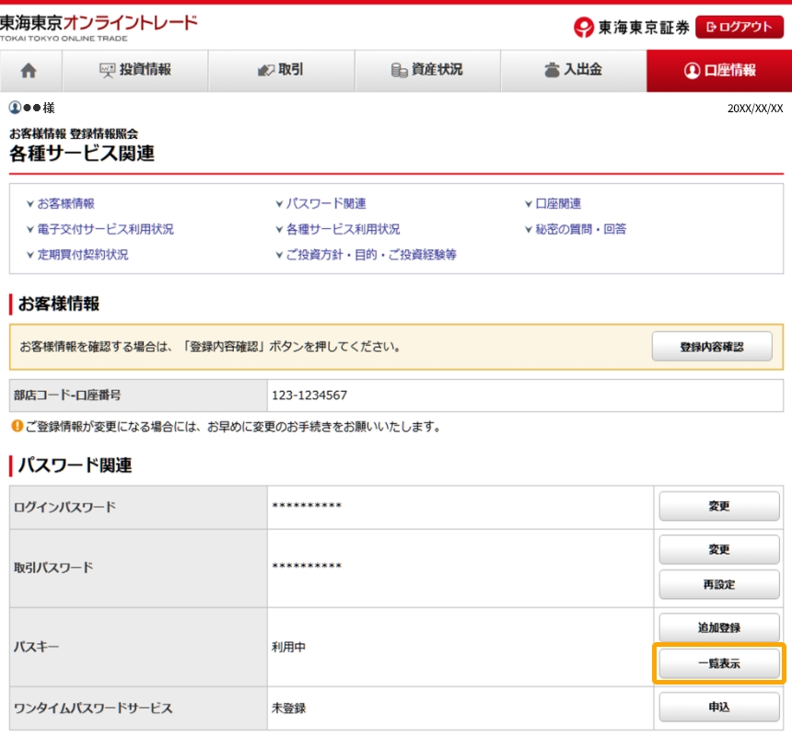Open the 投資情報 tab
This screenshot has height=748, width=792.
pyautogui.click(x=135, y=71)
